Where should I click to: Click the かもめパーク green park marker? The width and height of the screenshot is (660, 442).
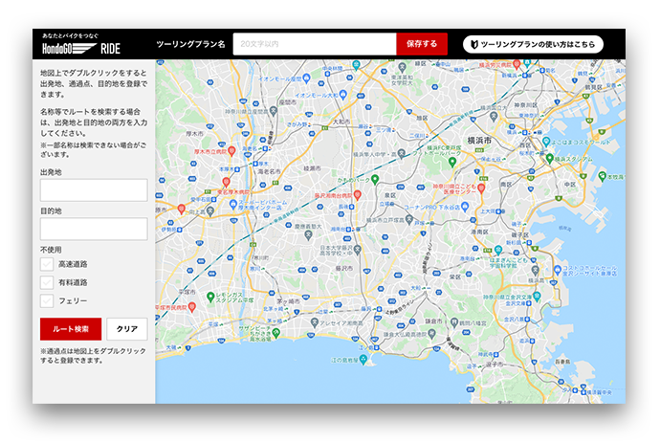tap(375, 178)
